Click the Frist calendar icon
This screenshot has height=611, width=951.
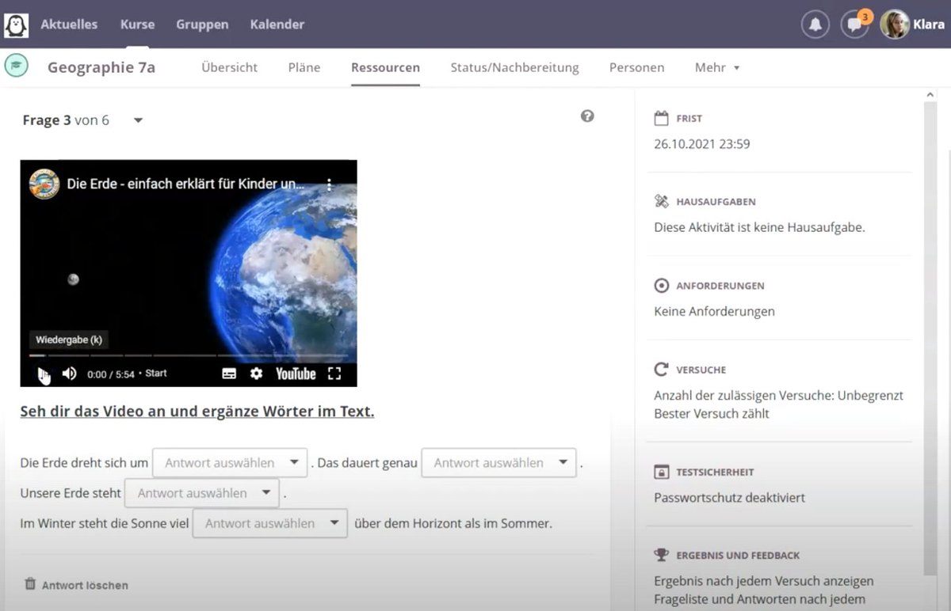click(x=662, y=118)
